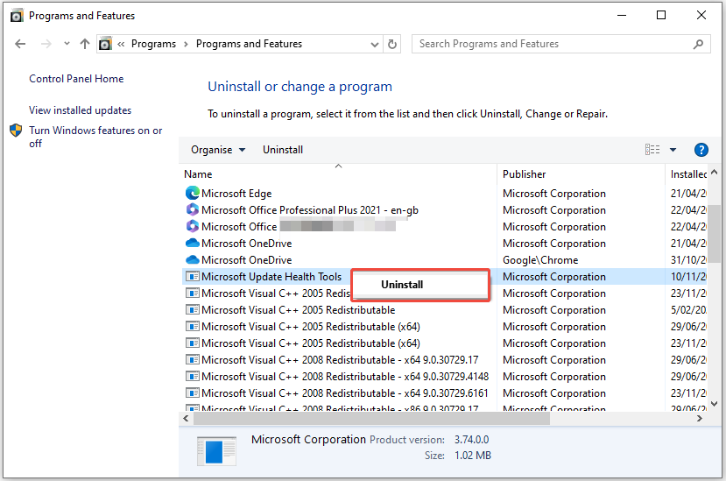
Task: Click the 5/02 installed date cell
Action: click(x=688, y=310)
